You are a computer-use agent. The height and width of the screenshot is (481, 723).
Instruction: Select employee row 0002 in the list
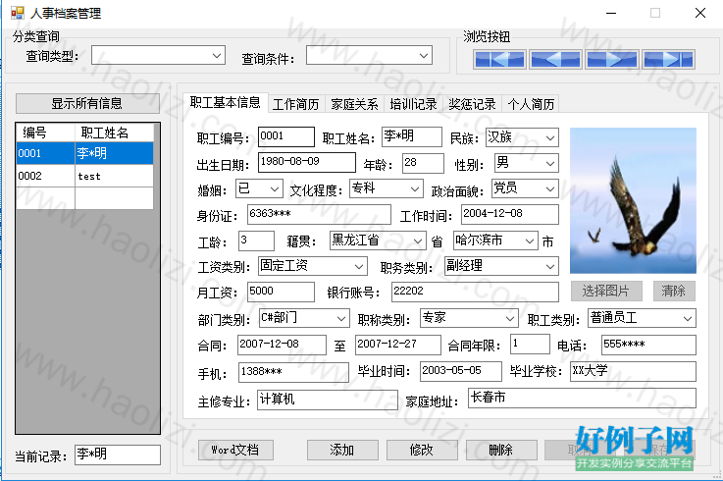(x=84, y=176)
